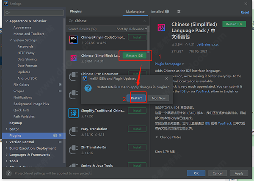
Task: Click the Reset link
Action: [x=245, y=12]
